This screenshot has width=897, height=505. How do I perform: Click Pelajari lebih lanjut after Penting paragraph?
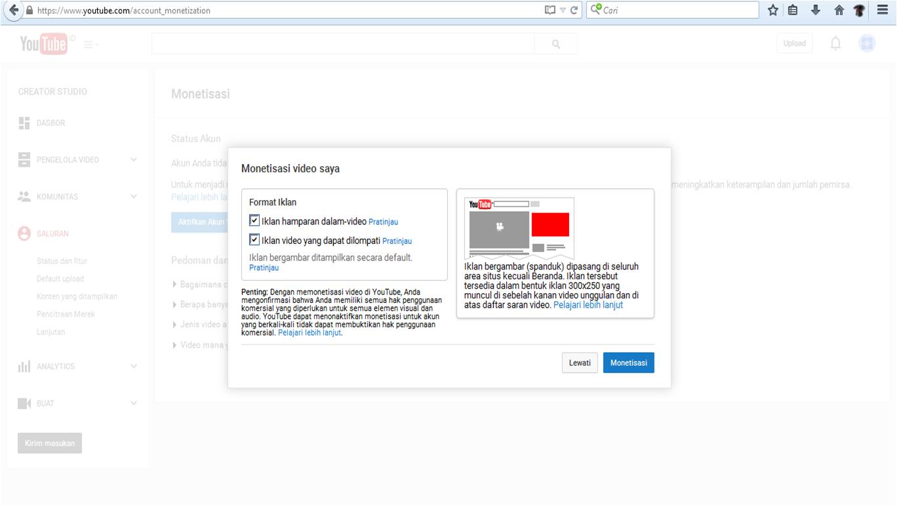point(309,333)
